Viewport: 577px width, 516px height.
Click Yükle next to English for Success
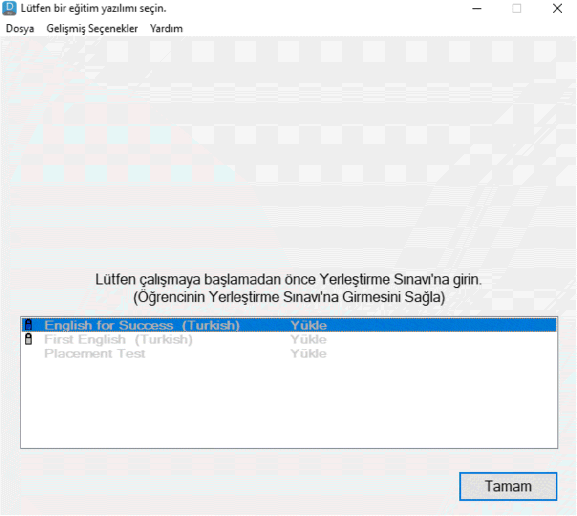(308, 325)
